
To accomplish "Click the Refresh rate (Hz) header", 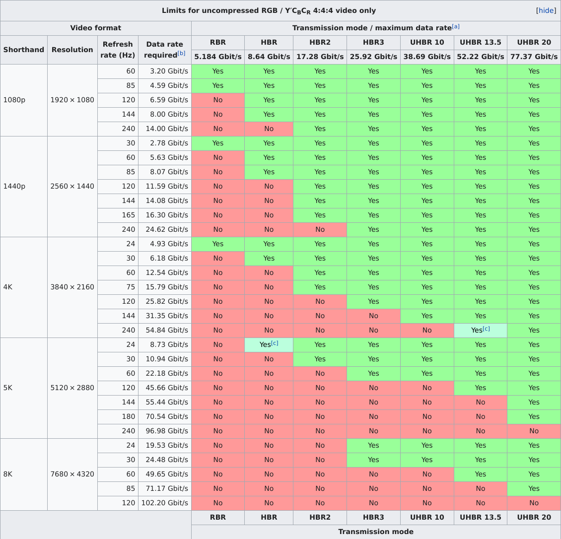I will (x=117, y=50).
